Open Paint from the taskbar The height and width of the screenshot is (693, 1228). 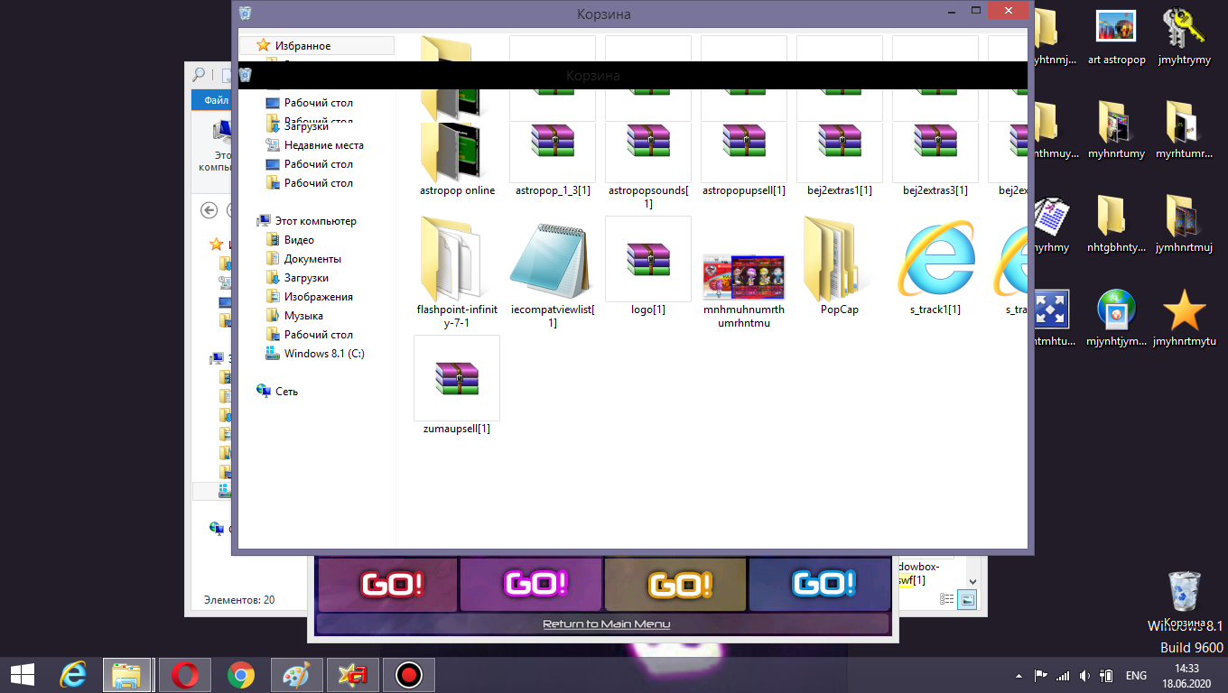(x=296, y=674)
